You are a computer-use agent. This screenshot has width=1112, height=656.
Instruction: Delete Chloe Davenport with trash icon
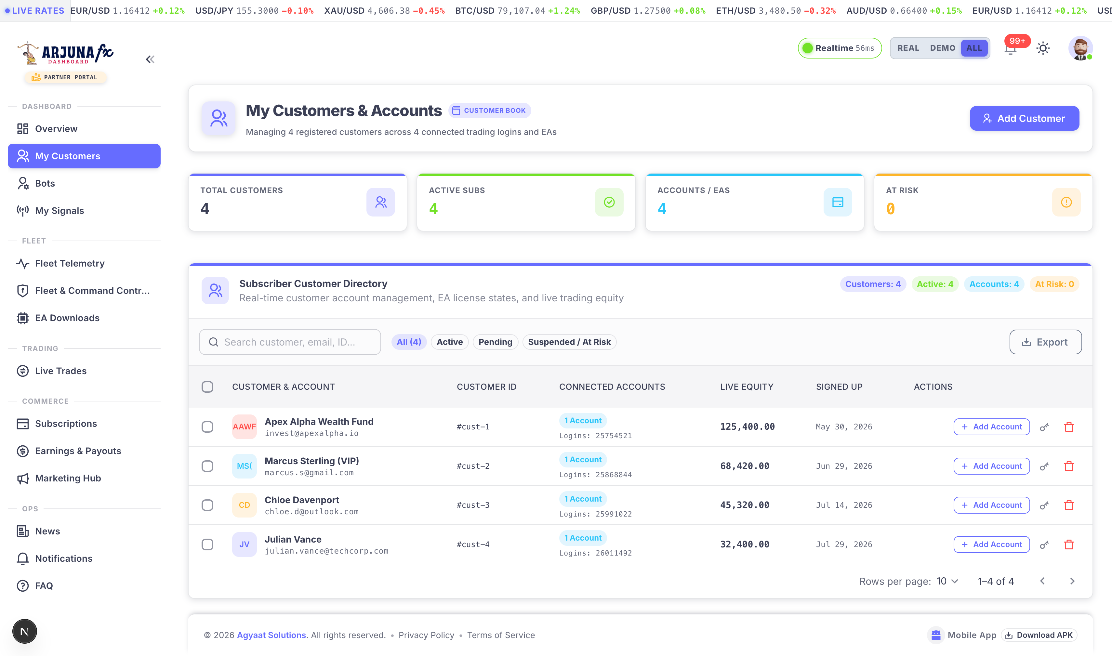click(x=1069, y=505)
